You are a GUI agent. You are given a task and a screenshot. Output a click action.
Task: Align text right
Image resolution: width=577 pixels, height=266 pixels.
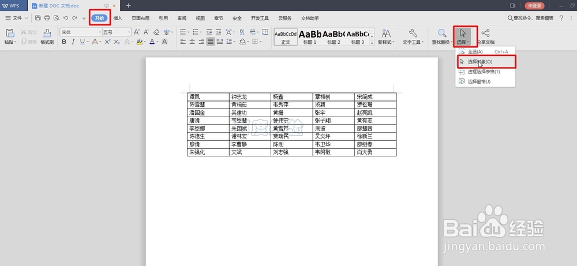(x=201, y=42)
